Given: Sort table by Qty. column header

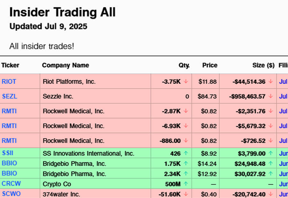Looking at the screenshot, I should pyautogui.click(x=184, y=65).
